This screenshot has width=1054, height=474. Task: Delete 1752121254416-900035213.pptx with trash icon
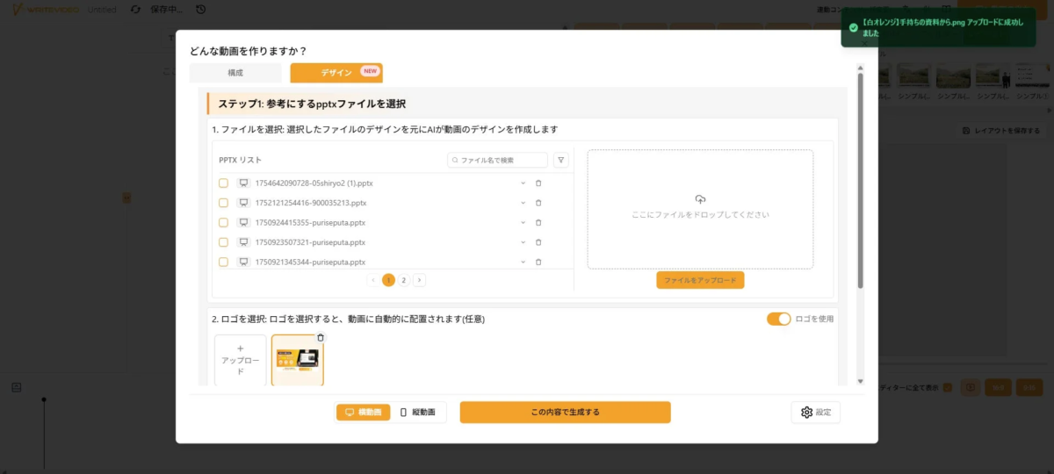[x=538, y=203]
